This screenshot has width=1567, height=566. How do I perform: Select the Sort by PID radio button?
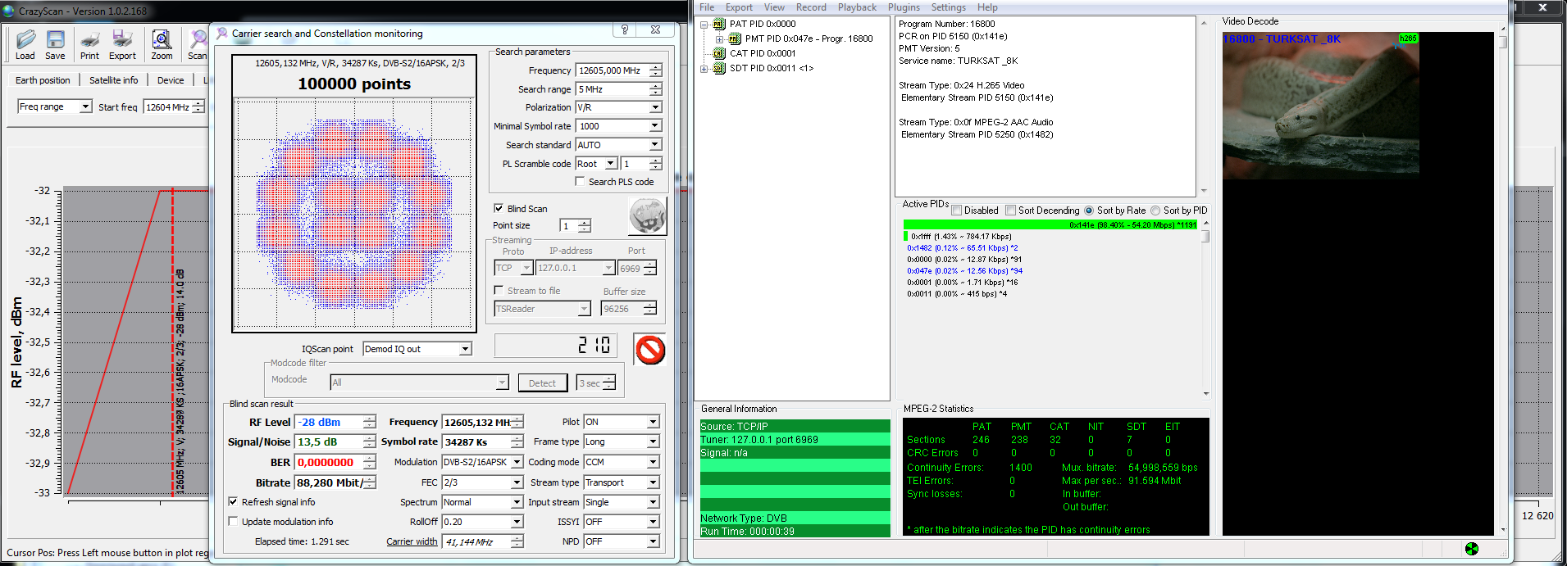point(1155,211)
